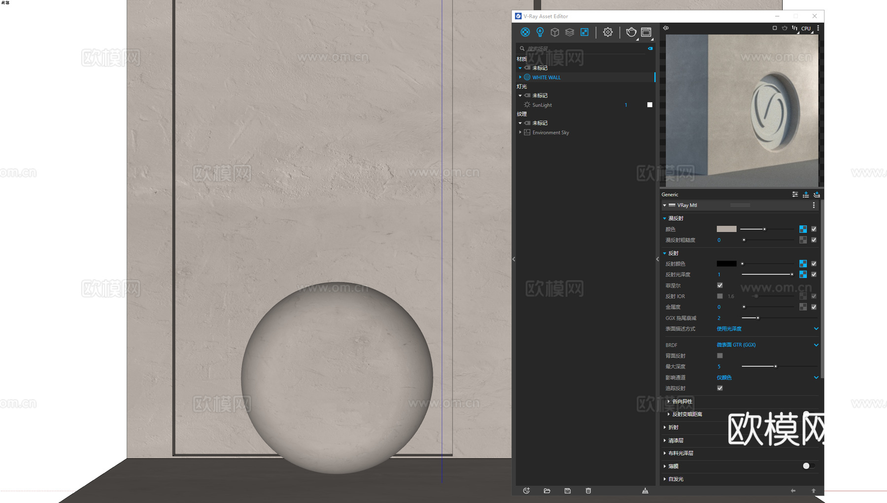Uncheck the 追踪反射 checkbox
Image resolution: width=887 pixels, height=503 pixels.
[x=720, y=388]
